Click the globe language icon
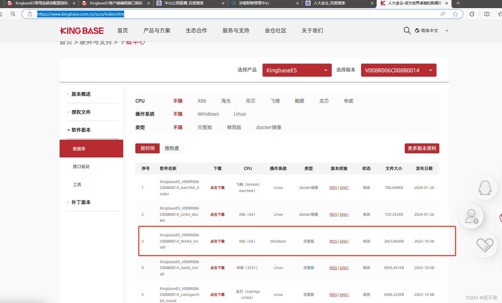 point(417,31)
